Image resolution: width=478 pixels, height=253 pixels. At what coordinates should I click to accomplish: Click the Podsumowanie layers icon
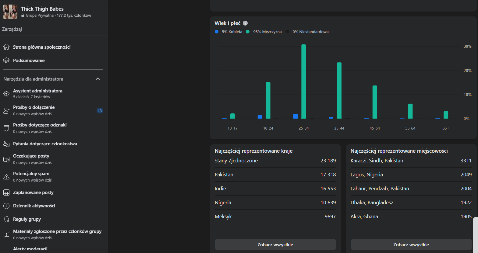[6, 61]
